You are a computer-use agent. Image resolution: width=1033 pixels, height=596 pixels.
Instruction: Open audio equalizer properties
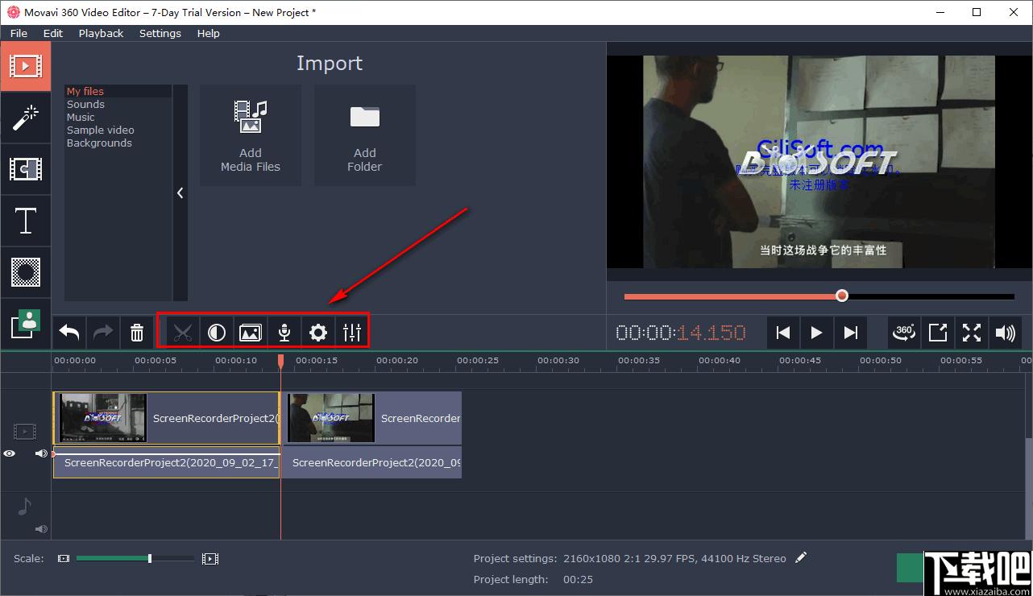[x=352, y=332]
